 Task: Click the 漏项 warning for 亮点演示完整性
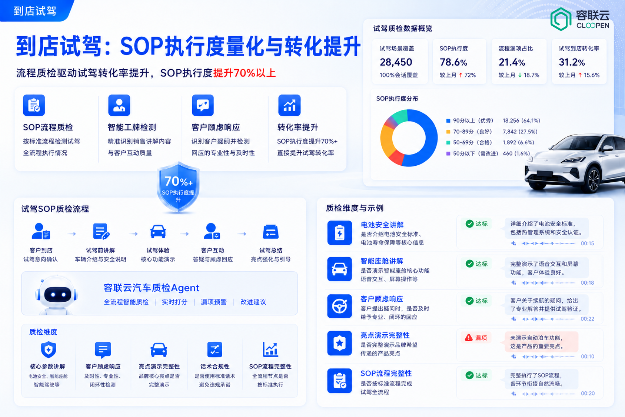(476, 338)
